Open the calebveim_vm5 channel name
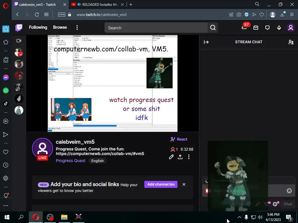This screenshot has width=298, height=223. tap(75, 142)
